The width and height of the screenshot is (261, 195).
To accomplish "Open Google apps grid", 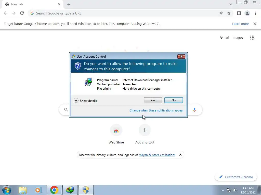I will (x=252, y=38).
